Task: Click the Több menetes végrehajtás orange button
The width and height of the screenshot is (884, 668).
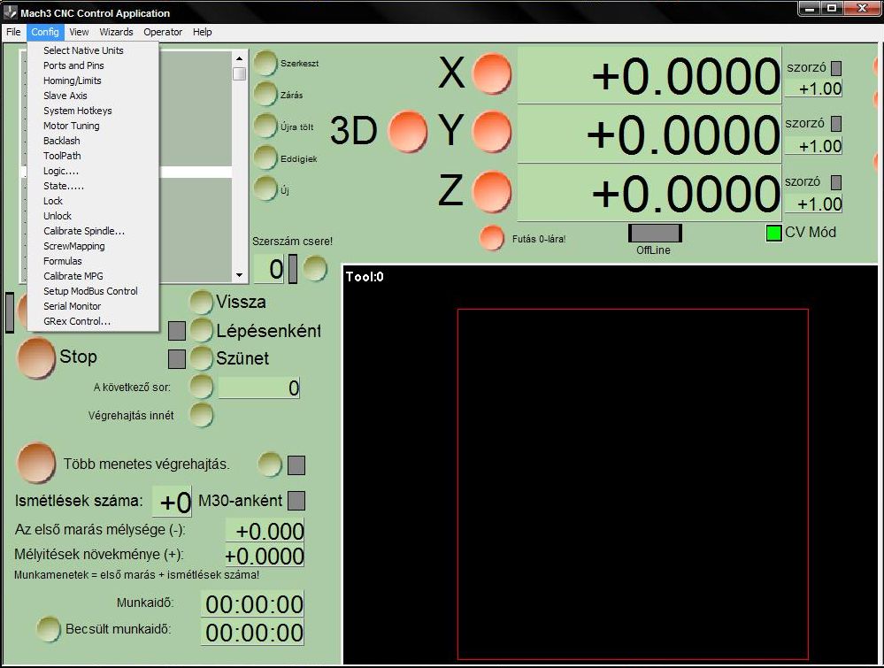Action: pyautogui.click(x=36, y=463)
